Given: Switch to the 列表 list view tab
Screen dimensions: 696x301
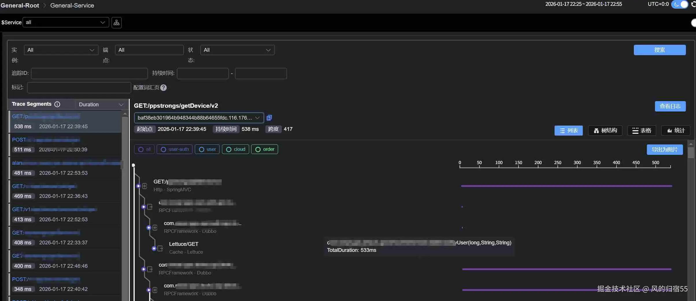Looking at the screenshot, I should point(569,131).
